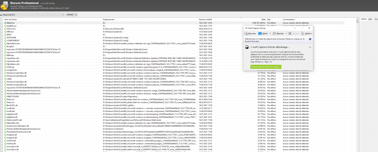Screen dimensions: 378x152
Task: Switch to the Info tab
Action: tap(370, 19)
